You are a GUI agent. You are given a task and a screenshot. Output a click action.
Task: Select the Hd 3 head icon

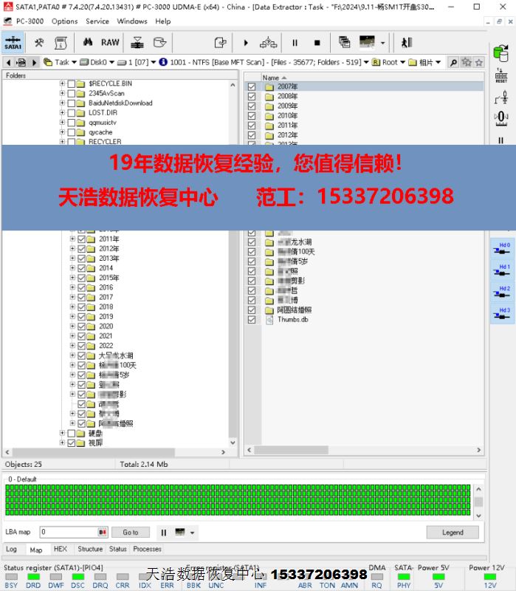tap(502, 315)
